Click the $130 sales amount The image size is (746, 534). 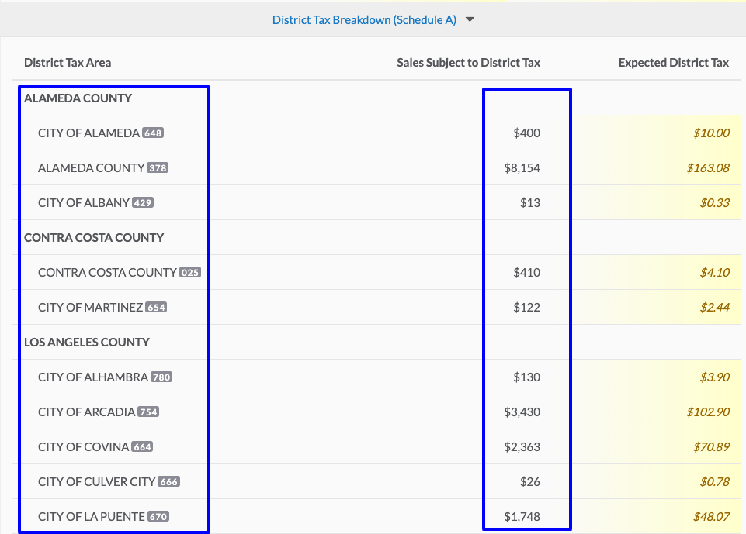(526, 377)
